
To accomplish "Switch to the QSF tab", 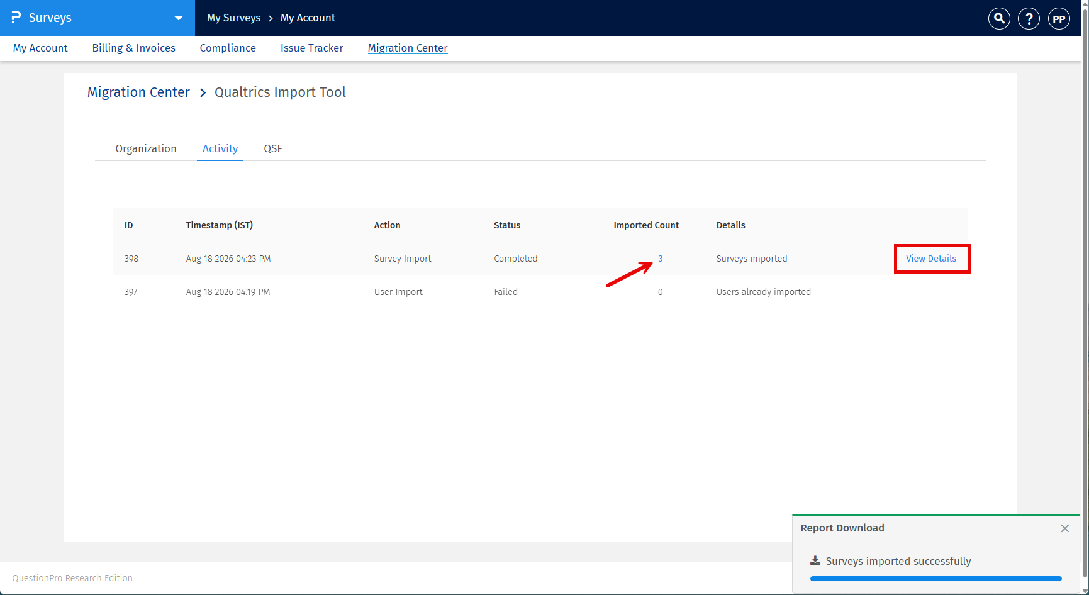I will [273, 148].
